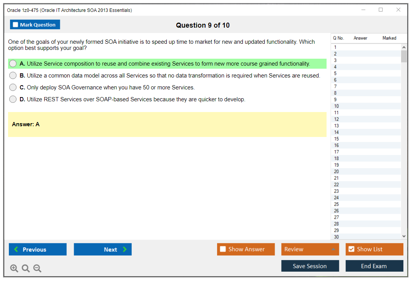Click the zoom reset magnifier icon
Viewport: 413px width, 282px height.
(26, 269)
